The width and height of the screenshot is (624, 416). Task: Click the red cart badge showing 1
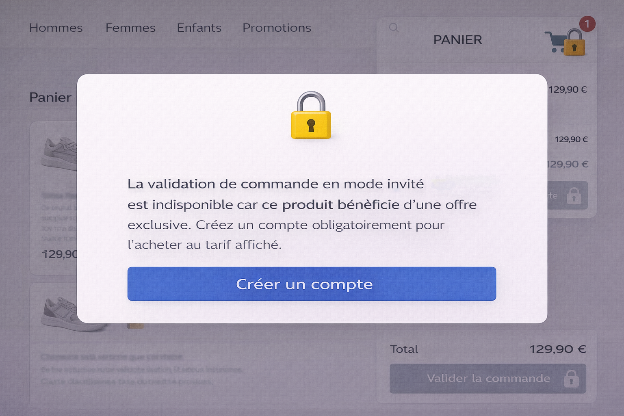click(587, 24)
